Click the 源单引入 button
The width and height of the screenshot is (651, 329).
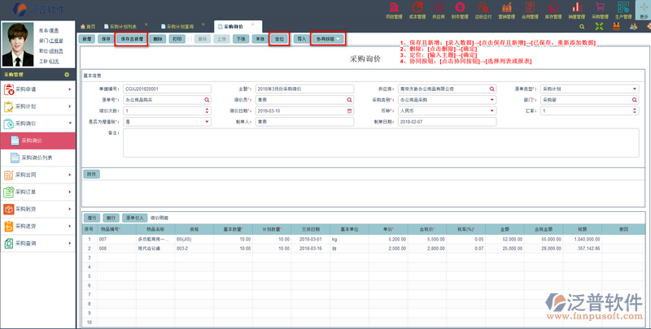(x=134, y=218)
